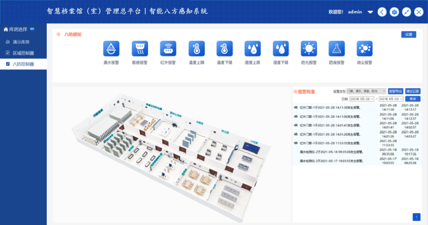
Task: Click the 漏水报警 water leak icon
Action: click(x=111, y=48)
